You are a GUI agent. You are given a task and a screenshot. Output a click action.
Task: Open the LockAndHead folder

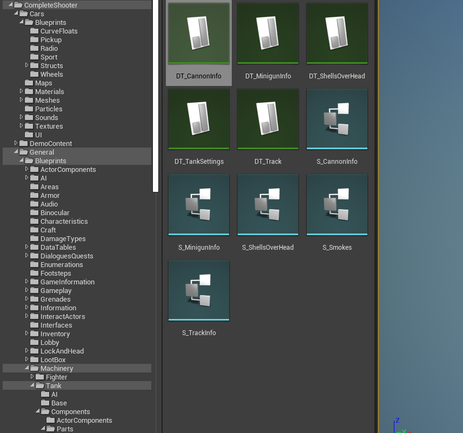57,351
